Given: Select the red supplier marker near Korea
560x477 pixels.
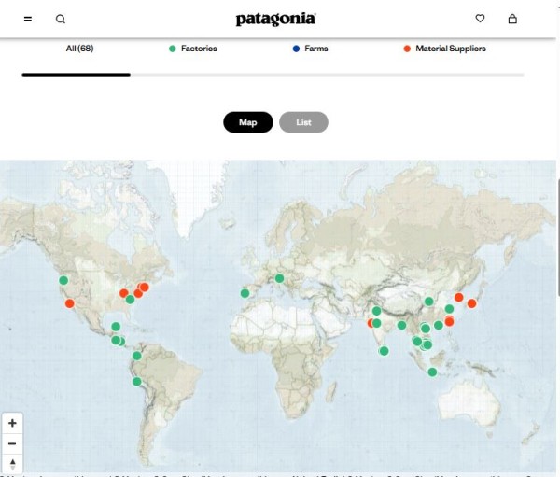Looking at the screenshot, I should [x=459, y=297].
